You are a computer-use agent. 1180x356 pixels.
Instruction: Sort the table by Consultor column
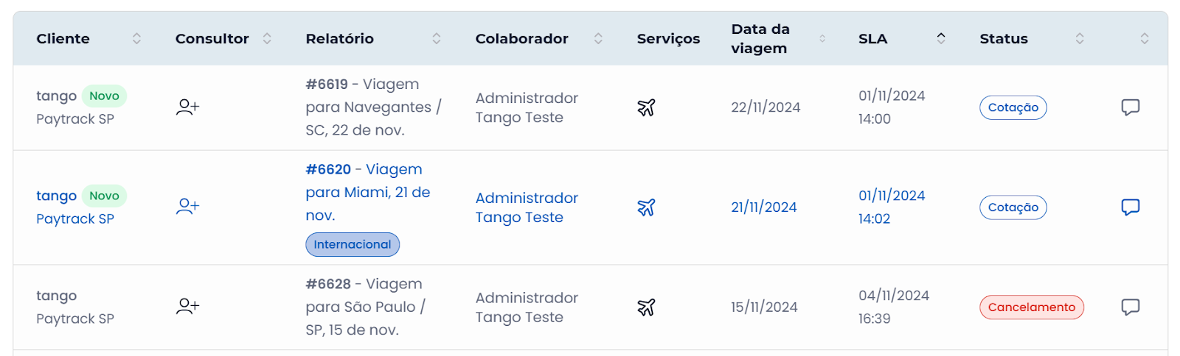coord(267,38)
